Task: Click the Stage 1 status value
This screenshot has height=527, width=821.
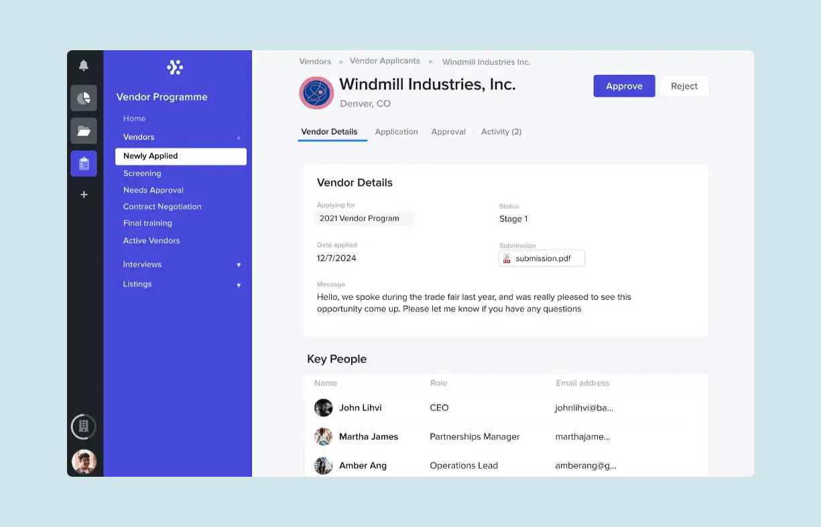Action: pos(513,219)
